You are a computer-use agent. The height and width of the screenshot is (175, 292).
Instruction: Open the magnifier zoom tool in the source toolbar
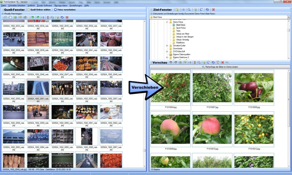tap(52, 18)
